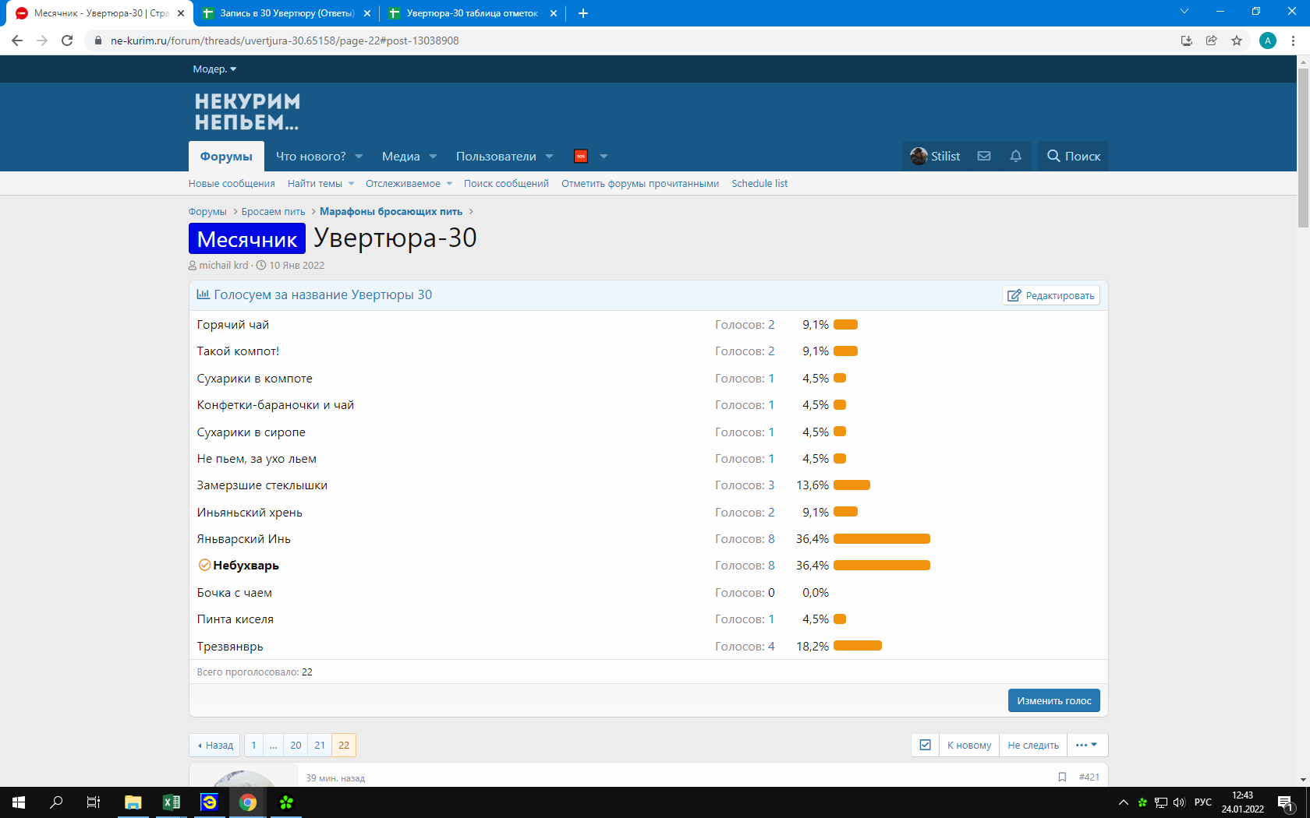
Task: Go to previous page with Назад
Action: pos(214,745)
